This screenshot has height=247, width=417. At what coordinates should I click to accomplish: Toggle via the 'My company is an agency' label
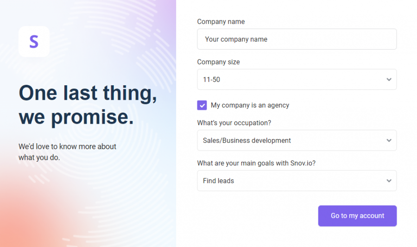pos(250,105)
